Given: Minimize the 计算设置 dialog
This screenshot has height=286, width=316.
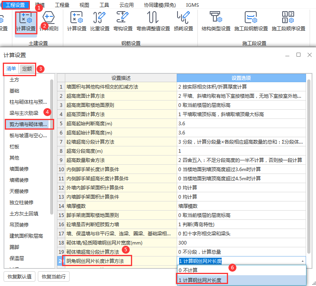Looking at the screenshot, I should [x=287, y=55].
